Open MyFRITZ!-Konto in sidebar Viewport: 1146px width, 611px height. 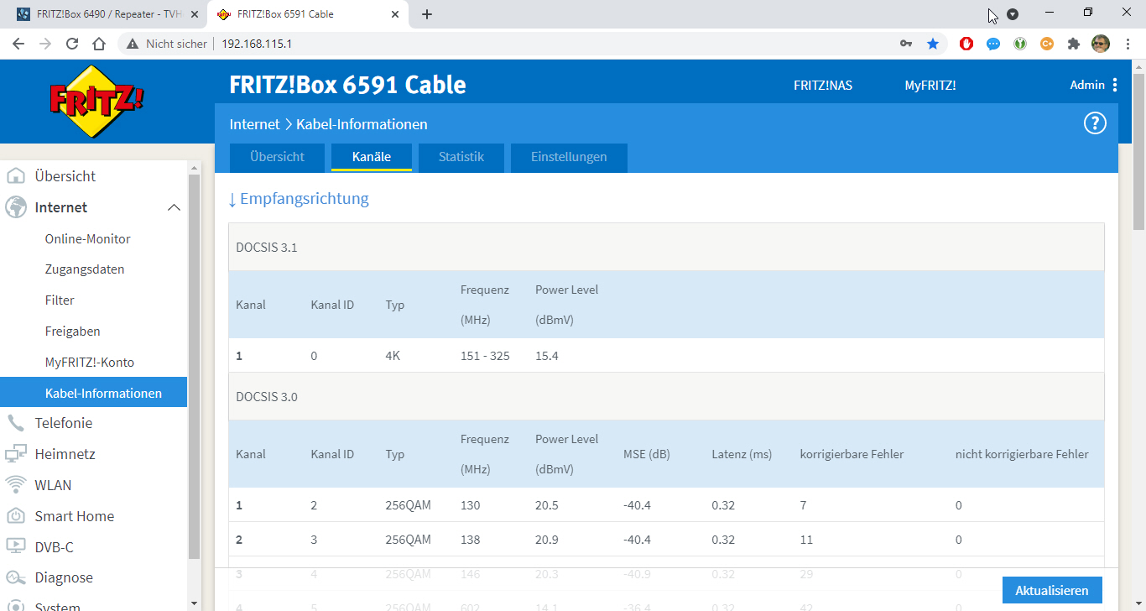90,363
